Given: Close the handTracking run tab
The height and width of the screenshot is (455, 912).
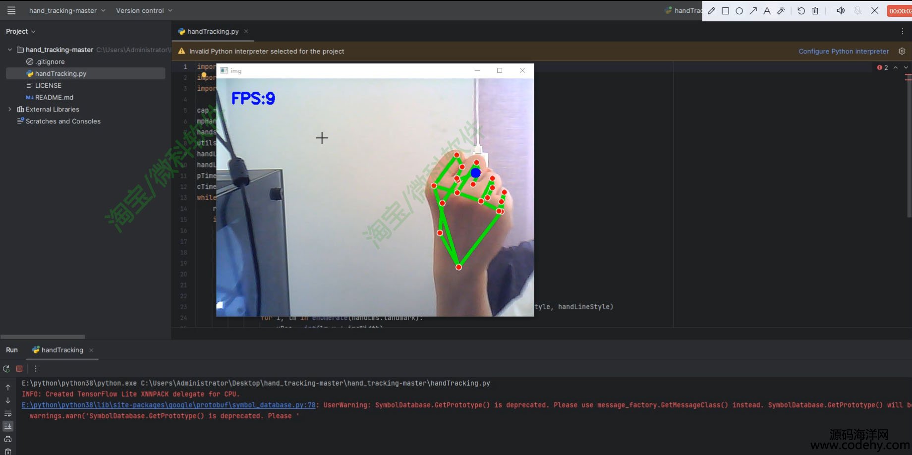Looking at the screenshot, I should [x=91, y=350].
